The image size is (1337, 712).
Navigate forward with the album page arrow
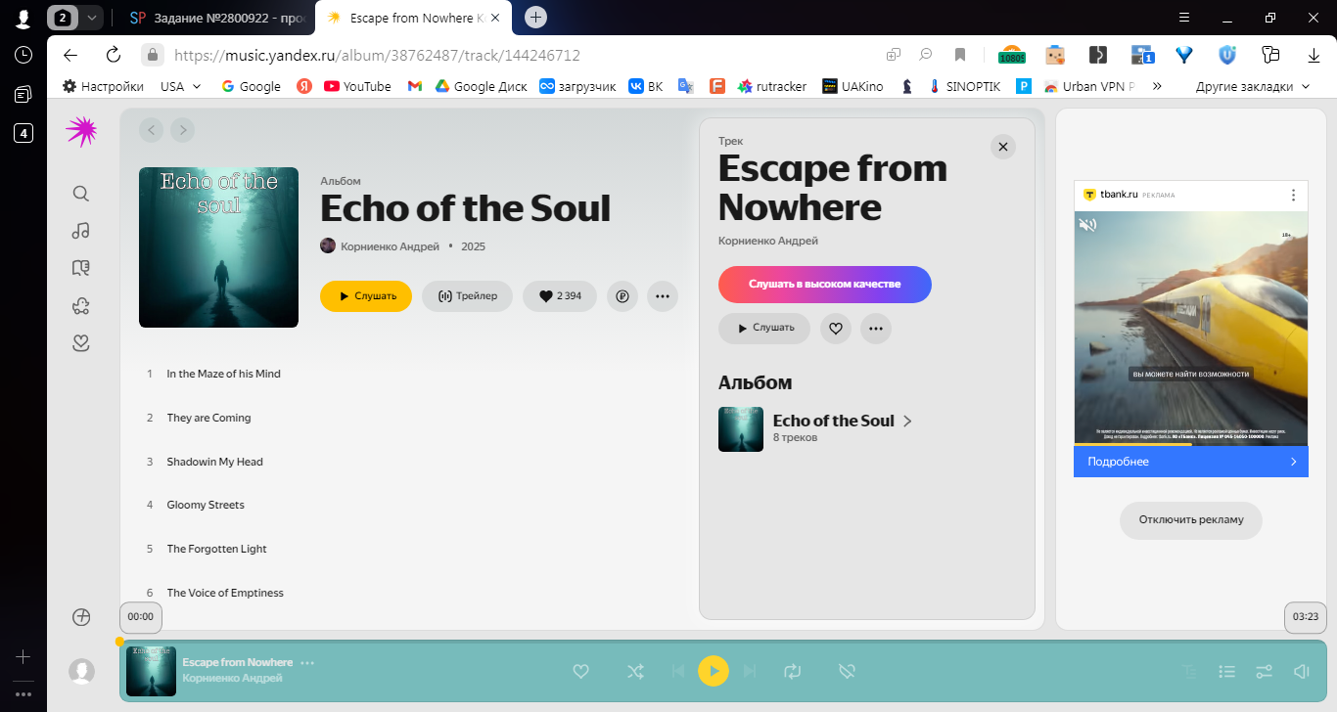point(182,129)
